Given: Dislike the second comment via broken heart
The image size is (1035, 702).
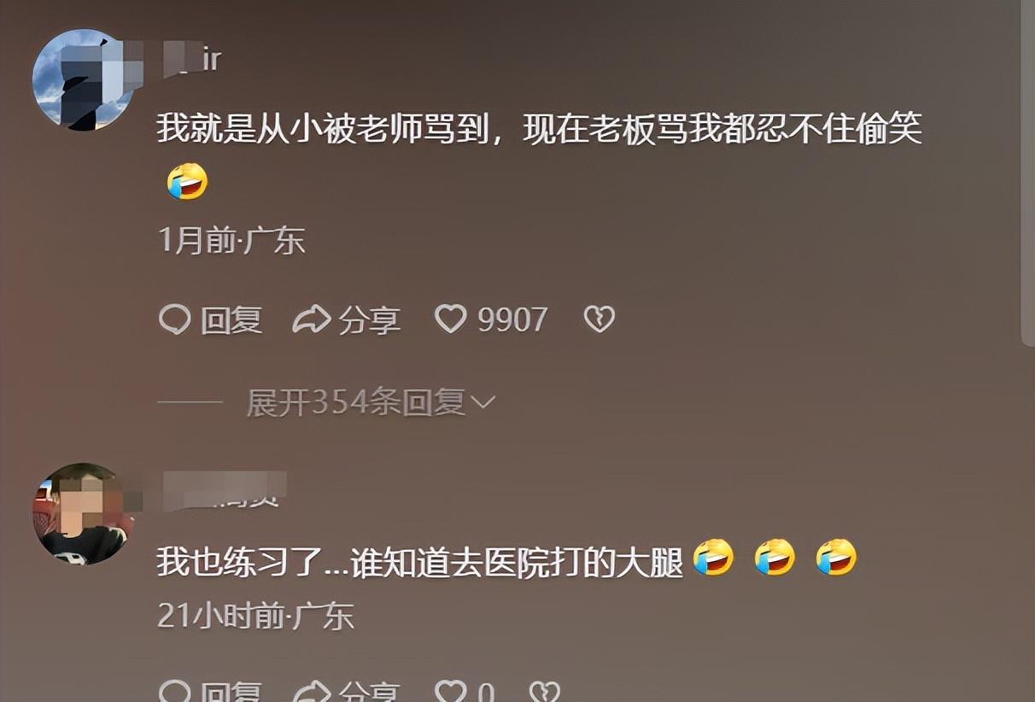Looking at the screenshot, I should click(x=545, y=691).
